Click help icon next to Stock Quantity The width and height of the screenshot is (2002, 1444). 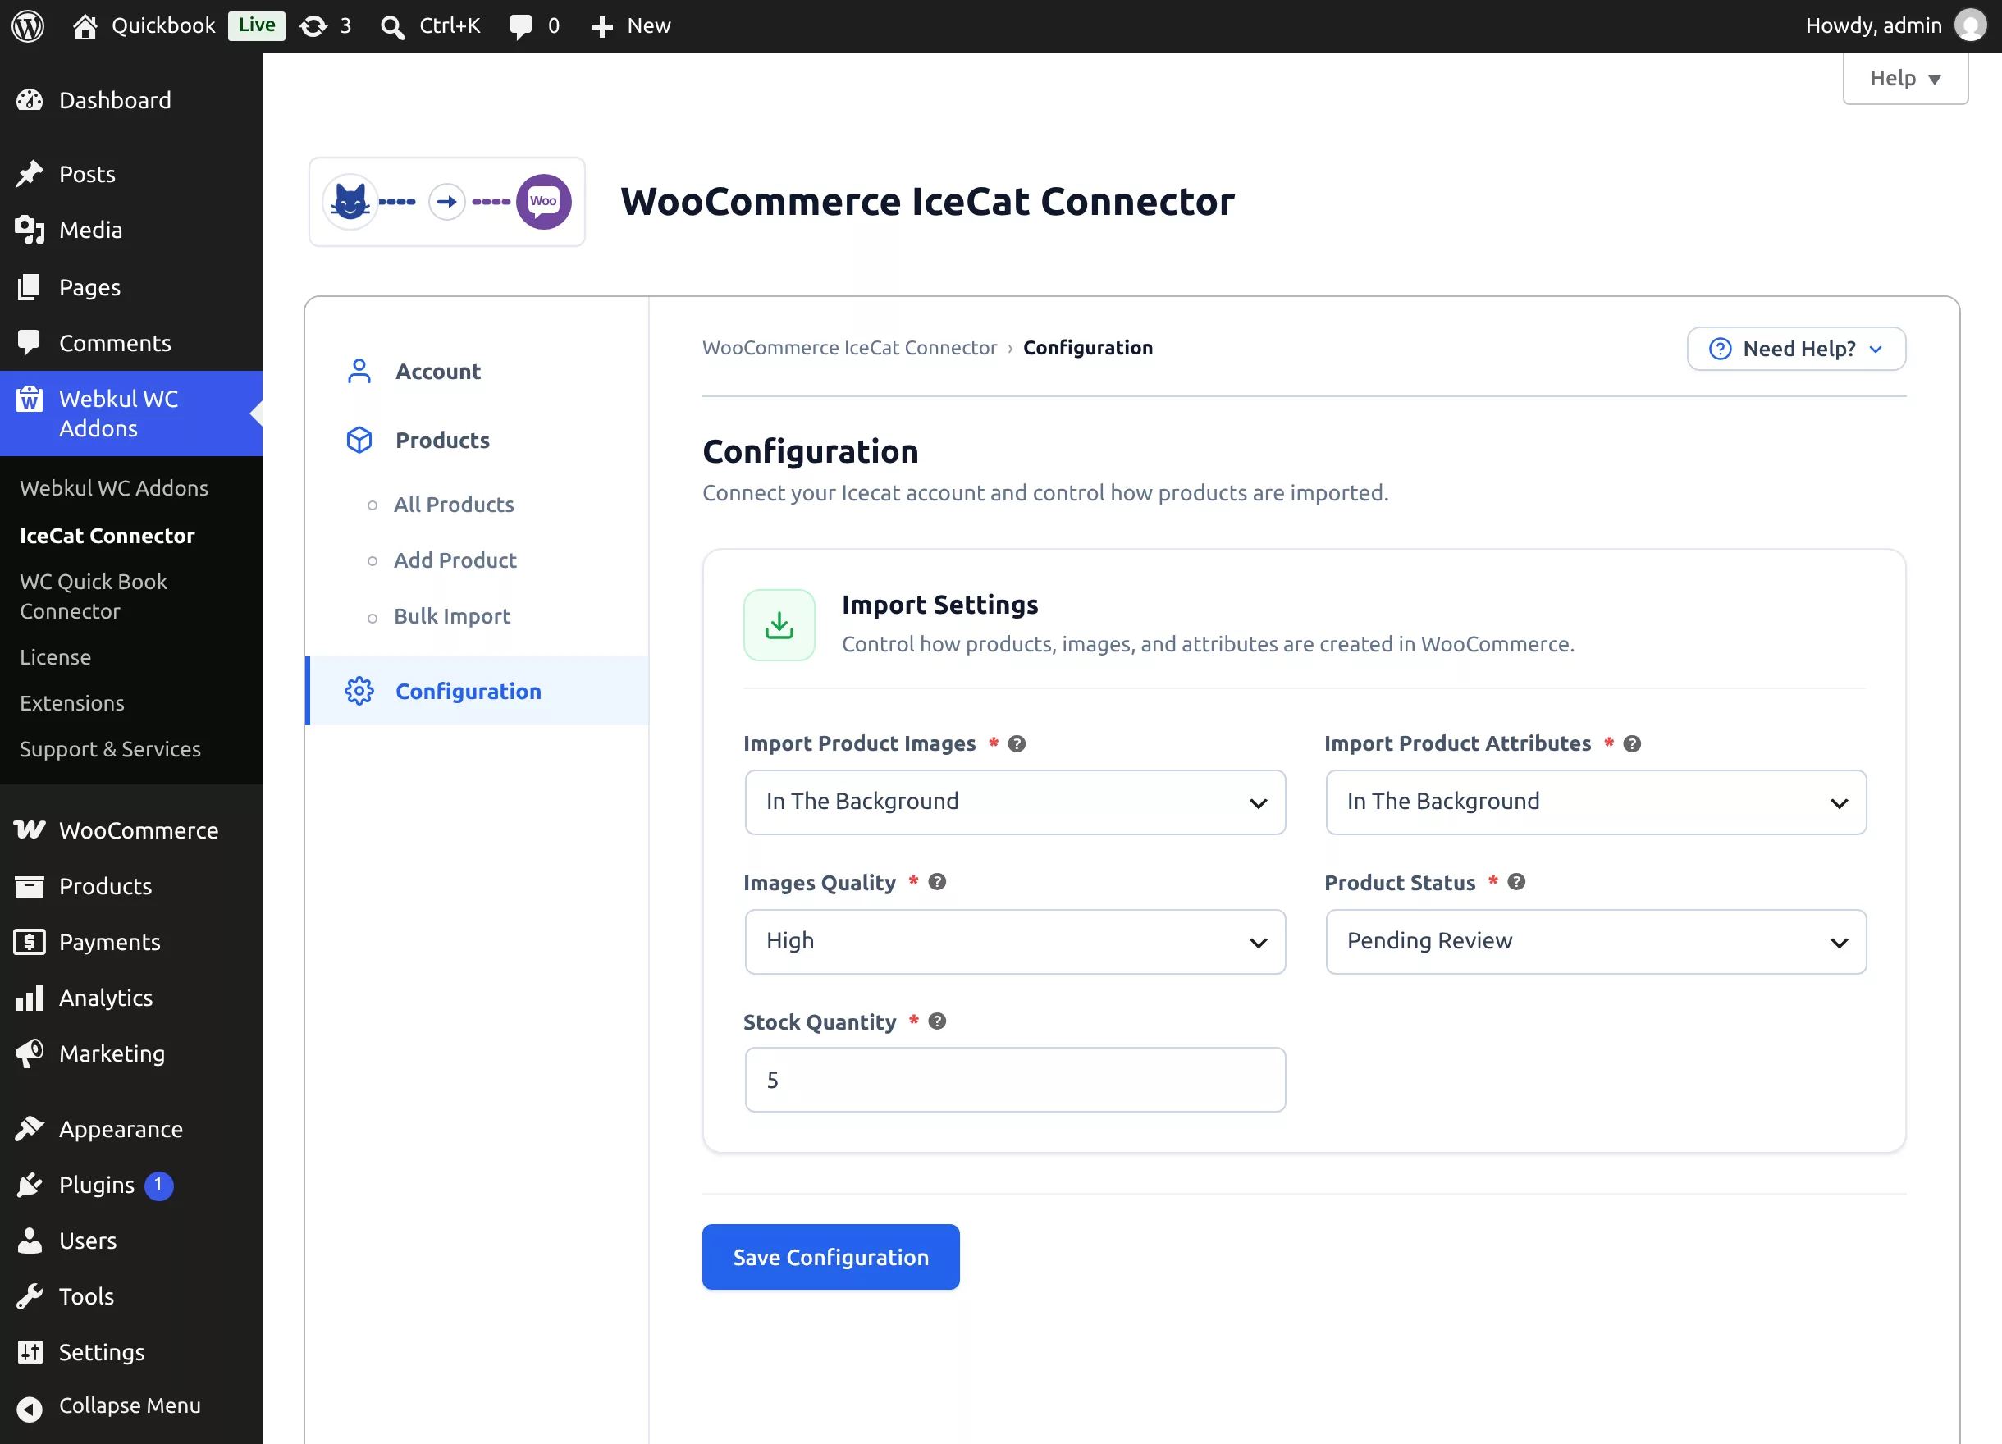938,1021
